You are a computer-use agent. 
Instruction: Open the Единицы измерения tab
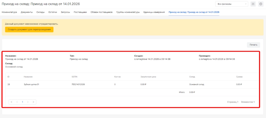click(x=154, y=12)
